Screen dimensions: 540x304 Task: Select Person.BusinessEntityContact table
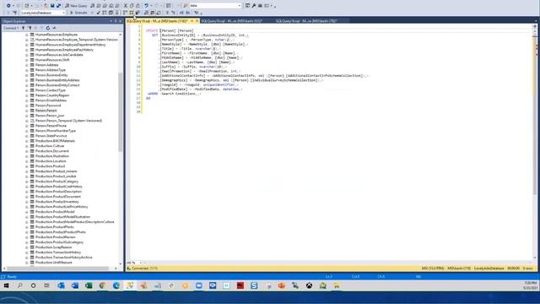(57, 84)
